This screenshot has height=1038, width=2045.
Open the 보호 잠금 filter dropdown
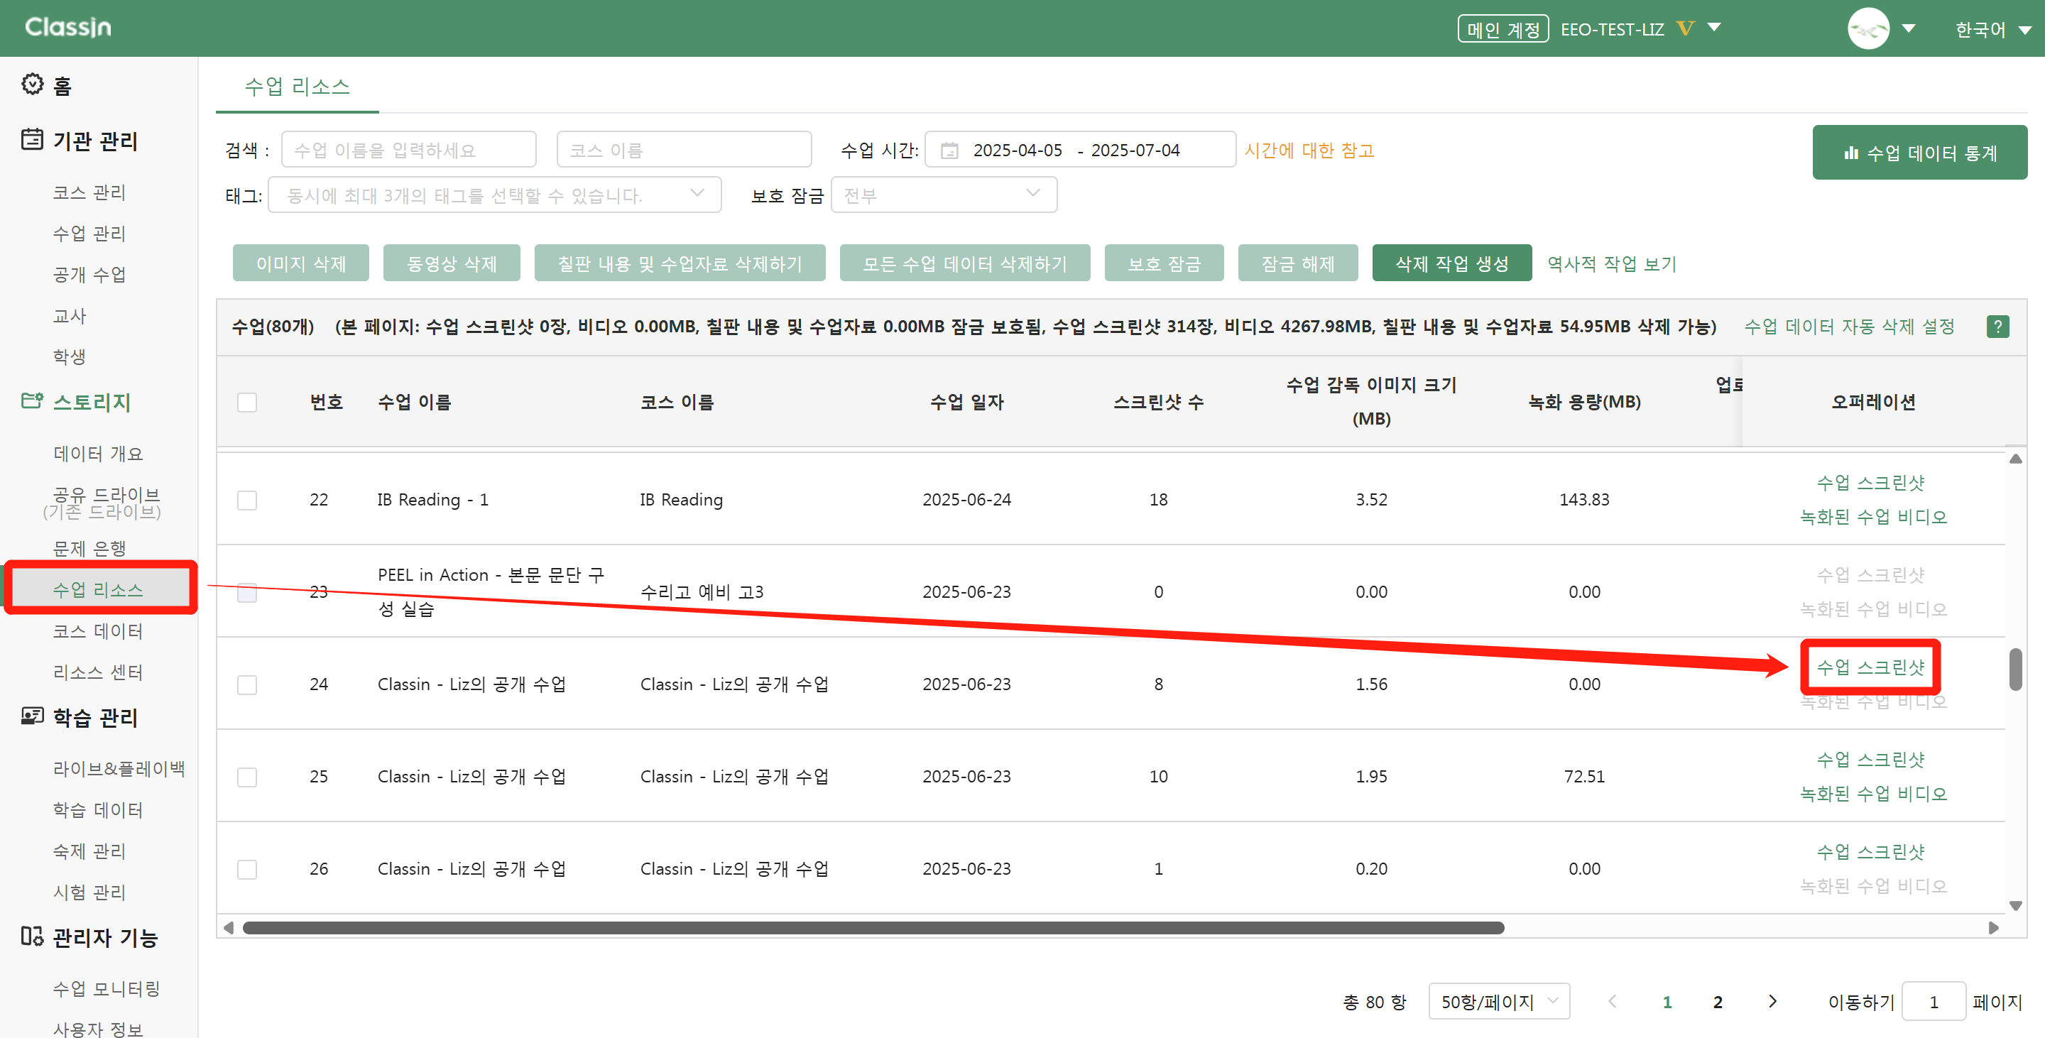943,195
